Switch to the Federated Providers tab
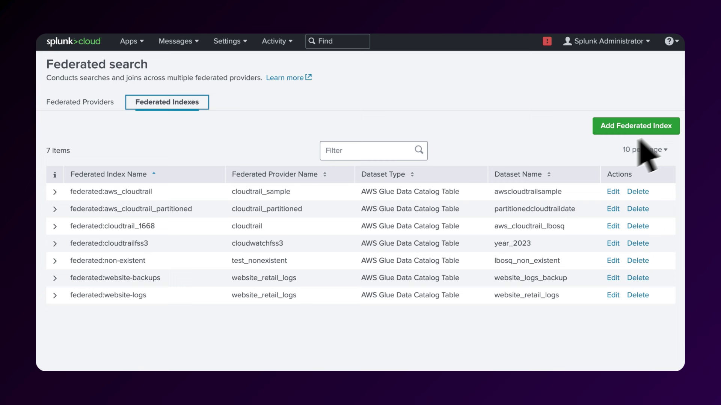The width and height of the screenshot is (721, 405). [x=80, y=102]
